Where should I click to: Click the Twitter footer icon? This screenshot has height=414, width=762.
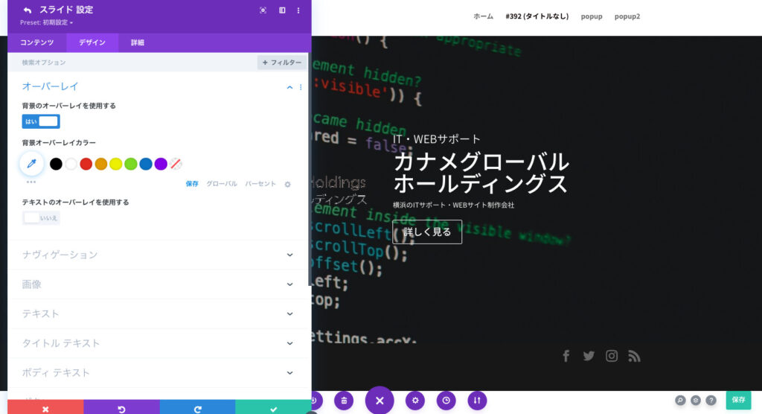(x=589, y=356)
